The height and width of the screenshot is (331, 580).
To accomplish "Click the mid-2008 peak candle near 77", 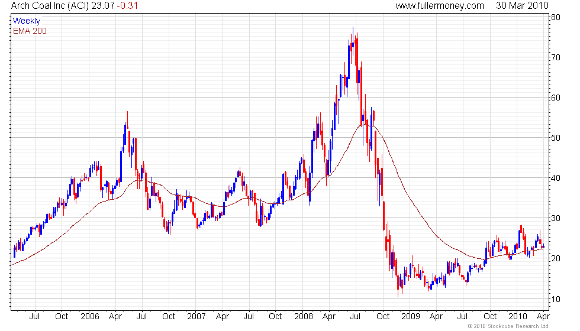I will click(353, 41).
